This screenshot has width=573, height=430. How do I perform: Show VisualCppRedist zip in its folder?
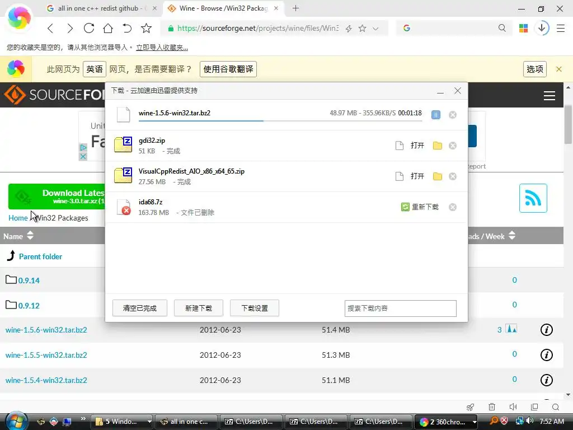tap(437, 176)
